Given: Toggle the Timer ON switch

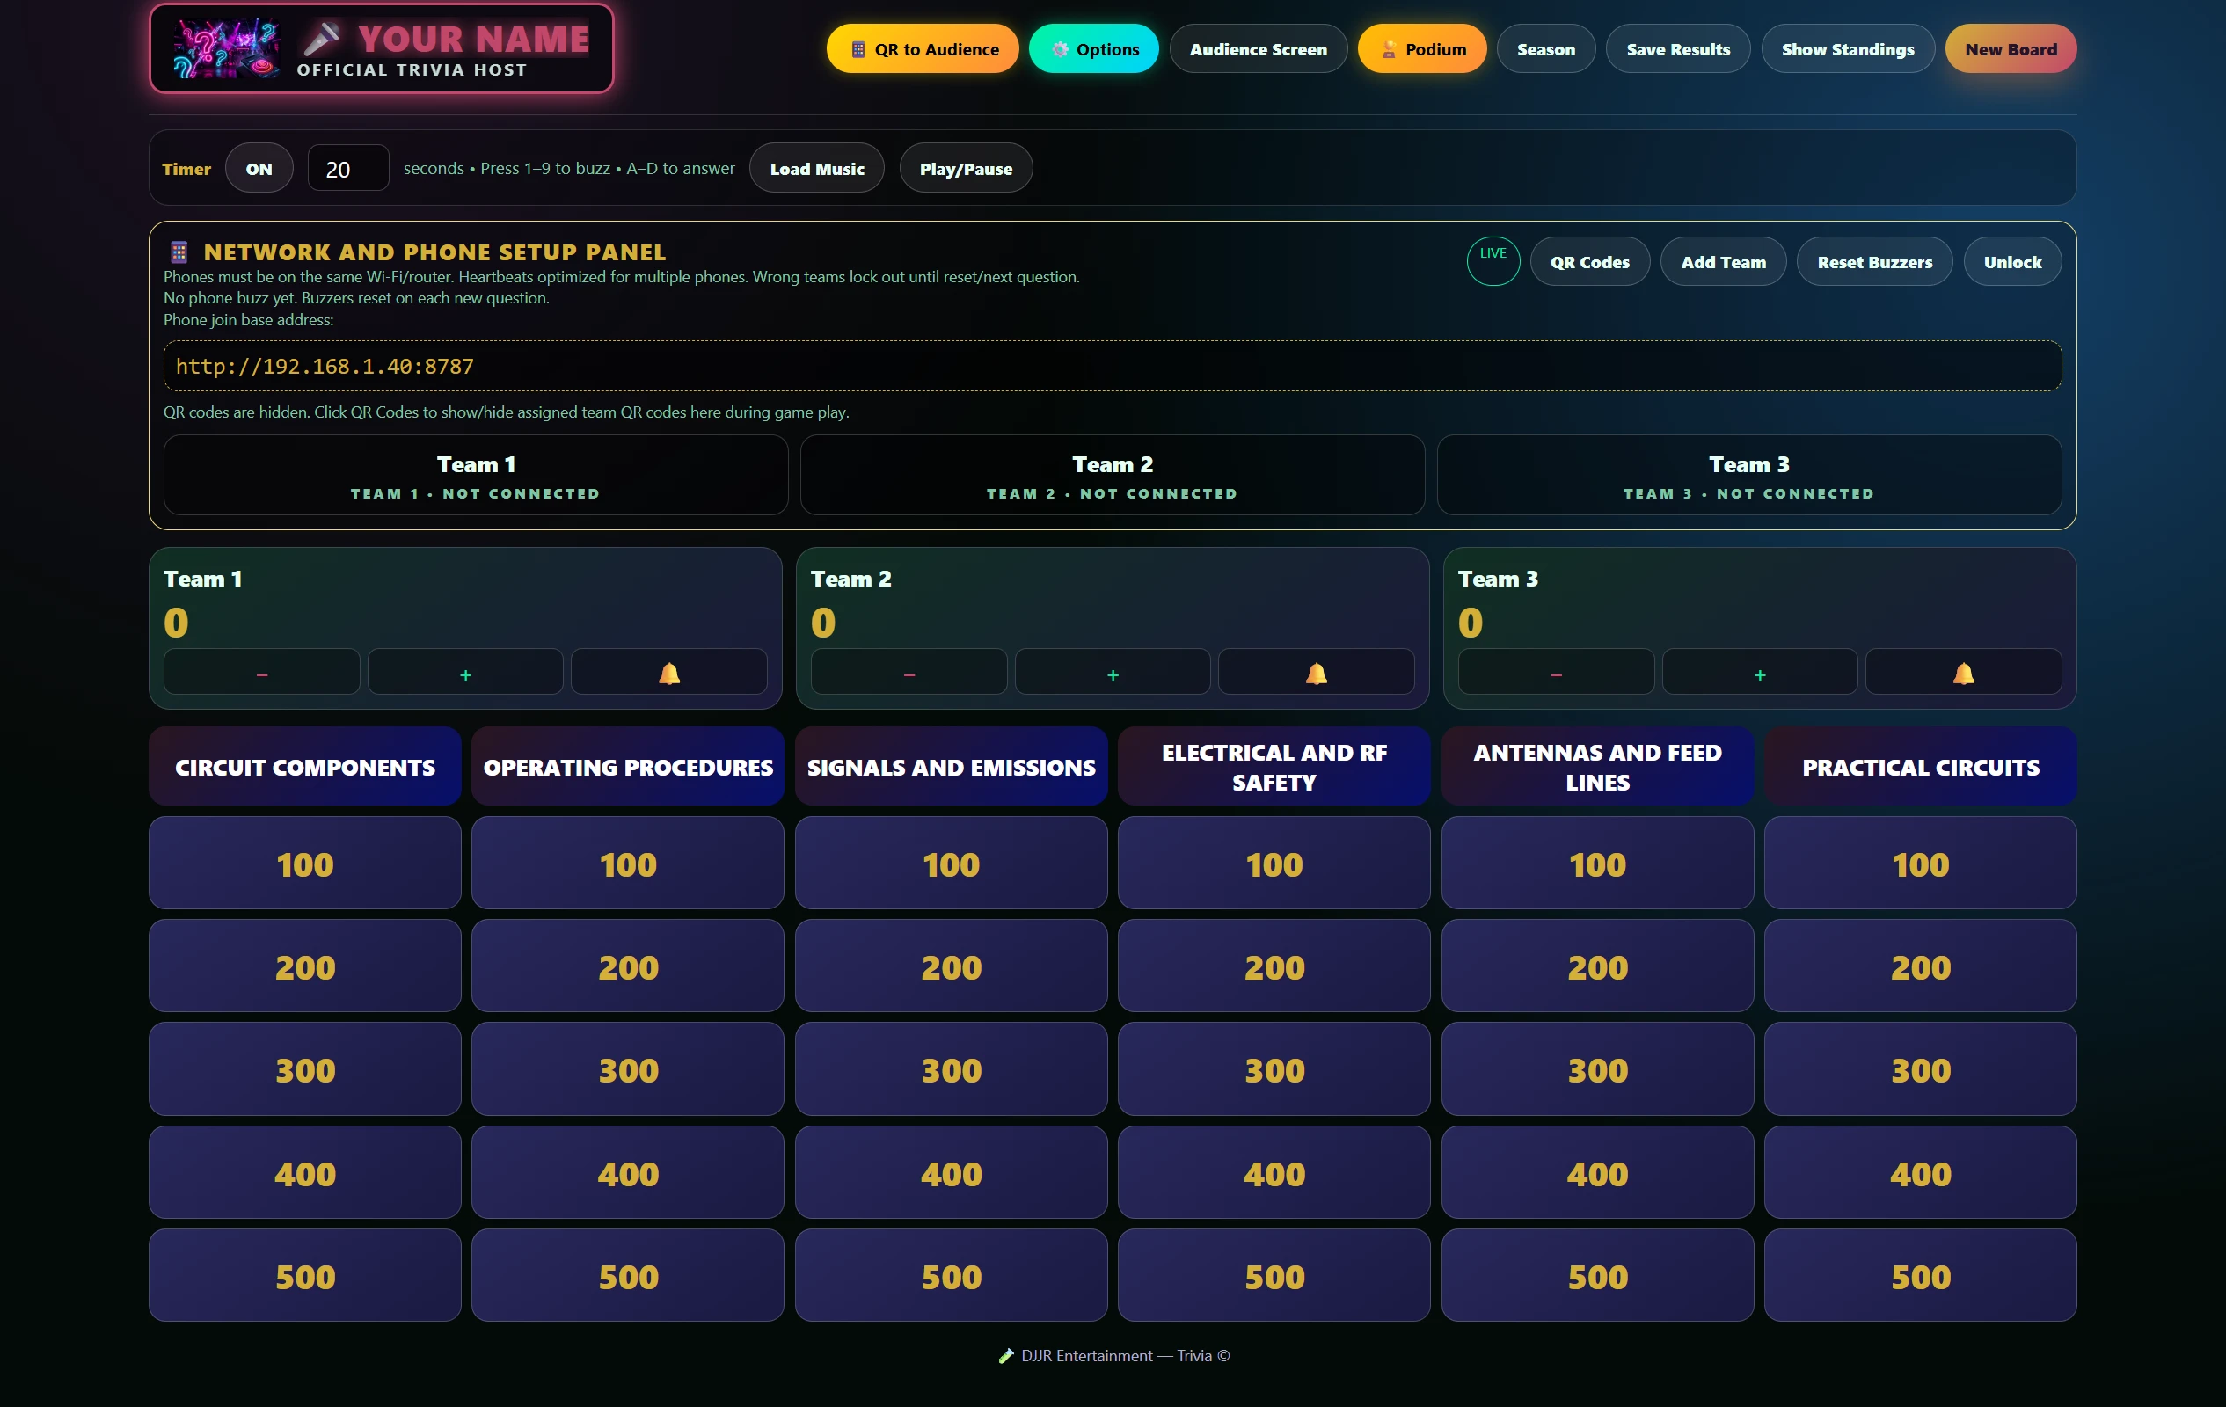Looking at the screenshot, I should point(259,168).
